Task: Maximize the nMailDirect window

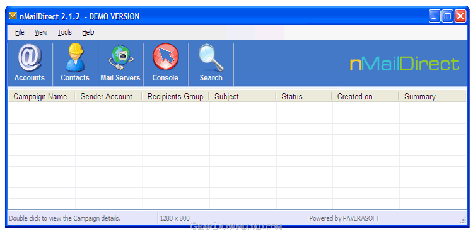Action: [447, 16]
